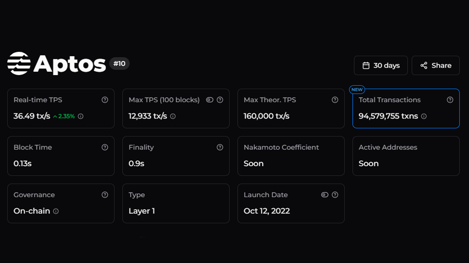Click the Aptos title text
This screenshot has height=263, width=469.
[x=70, y=64]
